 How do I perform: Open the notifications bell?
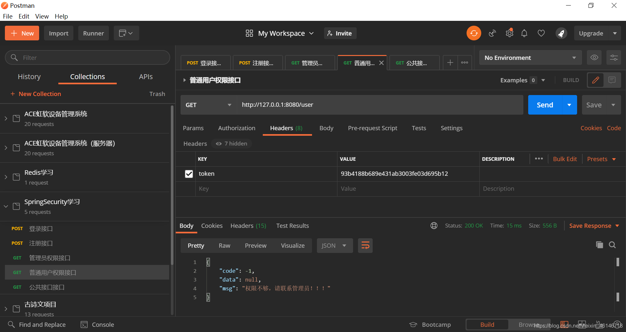tap(524, 33)
